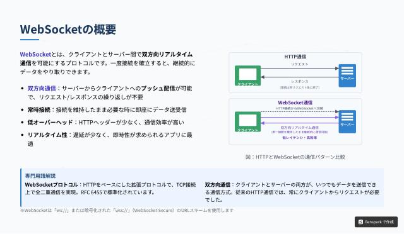Click the 常時接続 bullet heading
The width and height of the screenshot is (404, 234).
(x=39, y=109)
